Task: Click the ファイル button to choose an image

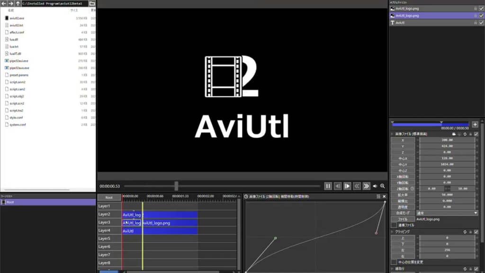Action: (403, 219)
